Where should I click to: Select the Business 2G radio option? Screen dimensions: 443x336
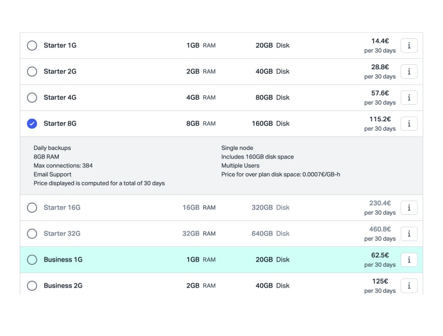tap(32, 285)
